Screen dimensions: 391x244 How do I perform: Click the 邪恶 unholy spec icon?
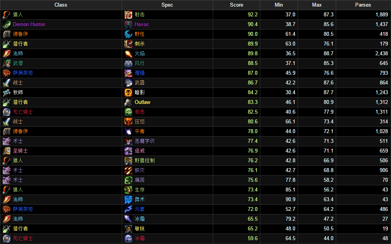(128, 112)
